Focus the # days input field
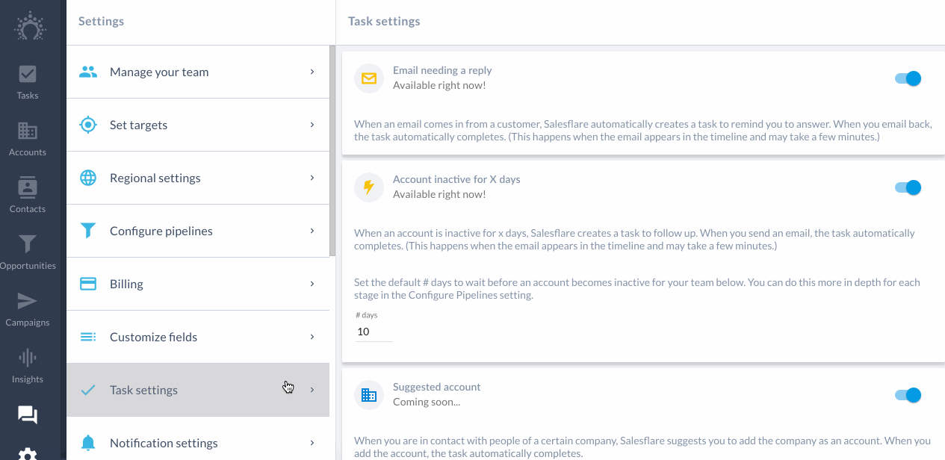The width and height of the screenshot is (945, 460). click(x=374, y=332)
